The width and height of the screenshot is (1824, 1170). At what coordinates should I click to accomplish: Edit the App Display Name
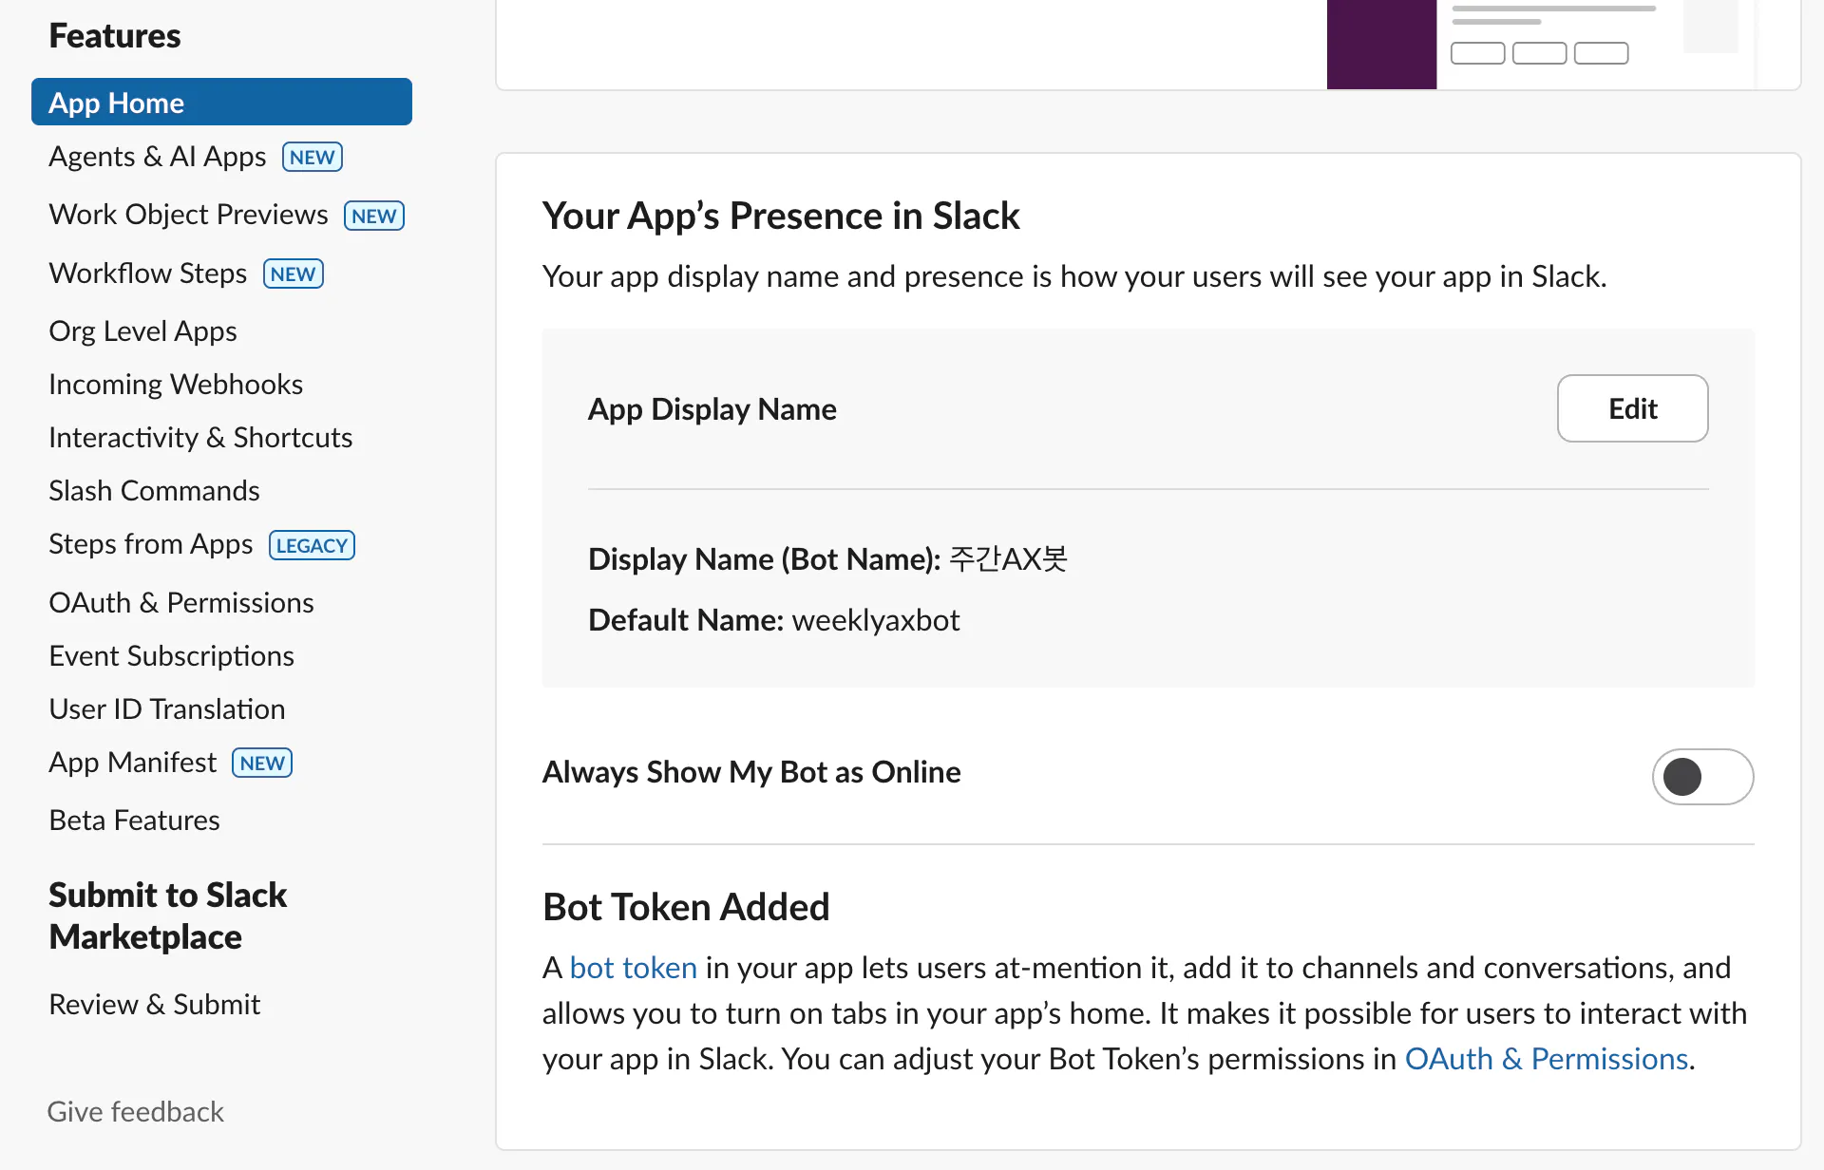coord(1632,408)
